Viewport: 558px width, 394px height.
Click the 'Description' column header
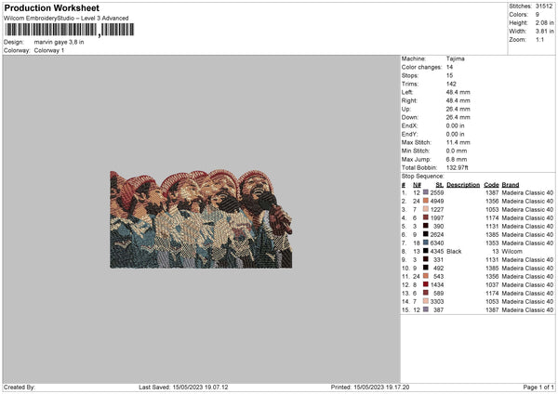tap(463, 185)
